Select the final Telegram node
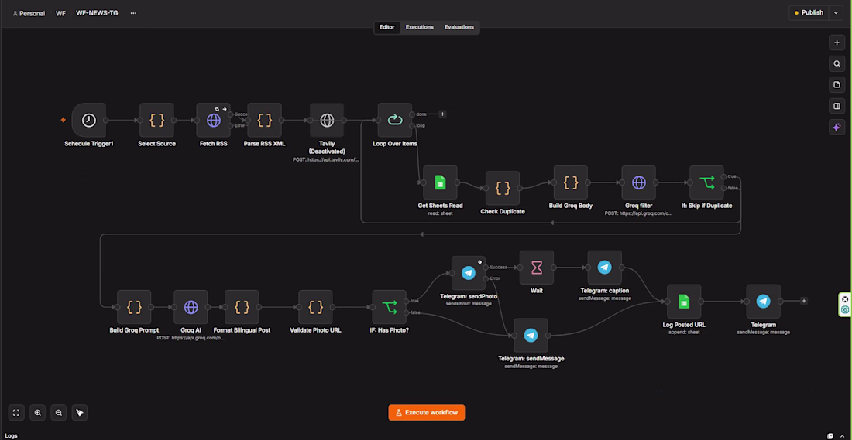852x440 pixels. 763,301
